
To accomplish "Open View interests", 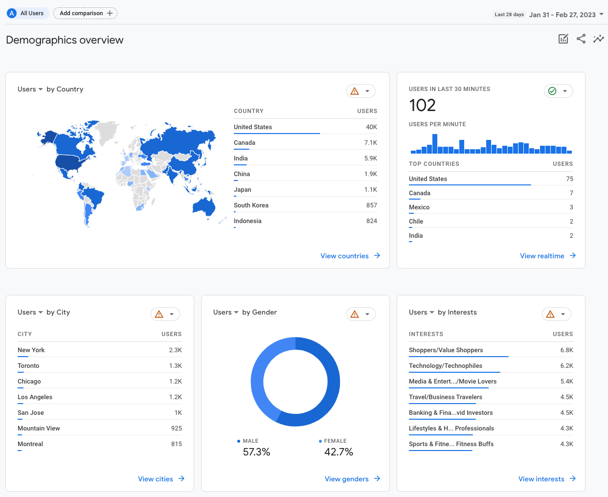I will click(542, 479).
